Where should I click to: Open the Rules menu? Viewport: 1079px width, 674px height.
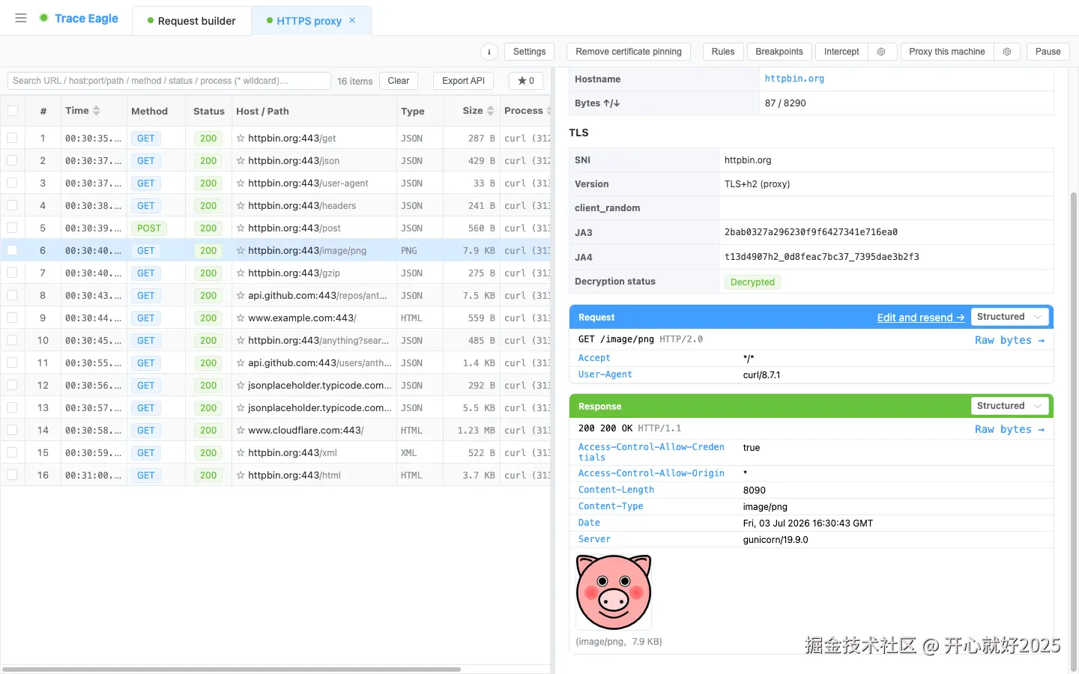[x=723, y=52]
